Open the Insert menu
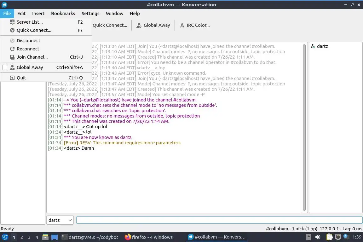 pos(38,14)
